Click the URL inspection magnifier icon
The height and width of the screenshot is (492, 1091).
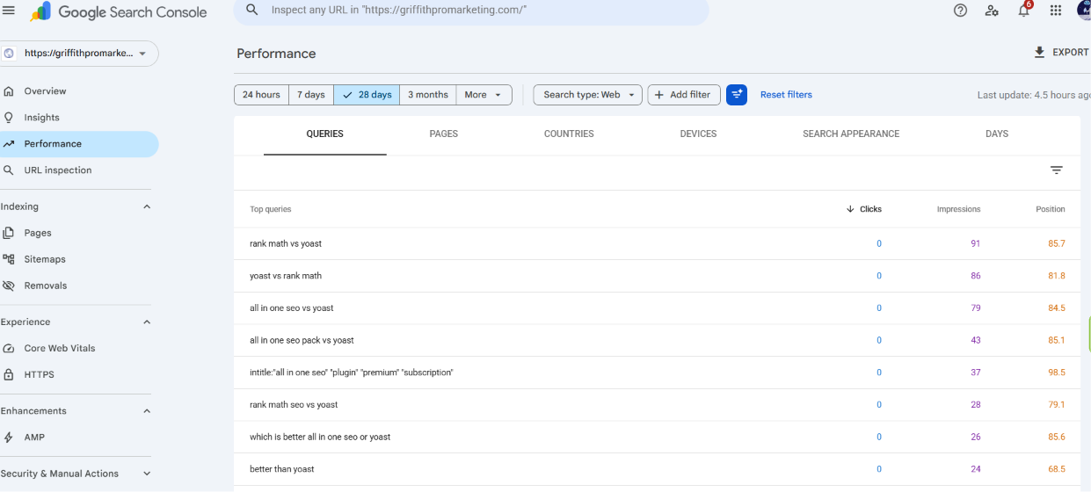pyautogui.click(x=9, y=170)
